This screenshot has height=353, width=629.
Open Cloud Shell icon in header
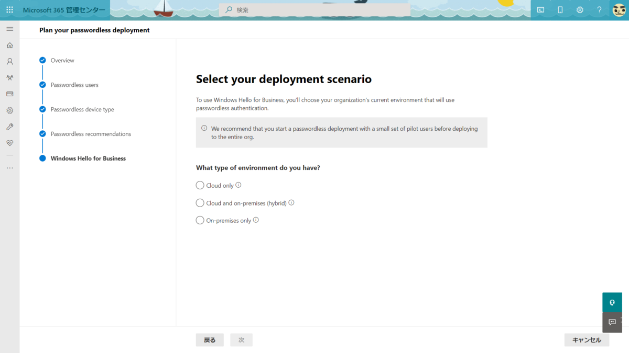tap(540, 10)
